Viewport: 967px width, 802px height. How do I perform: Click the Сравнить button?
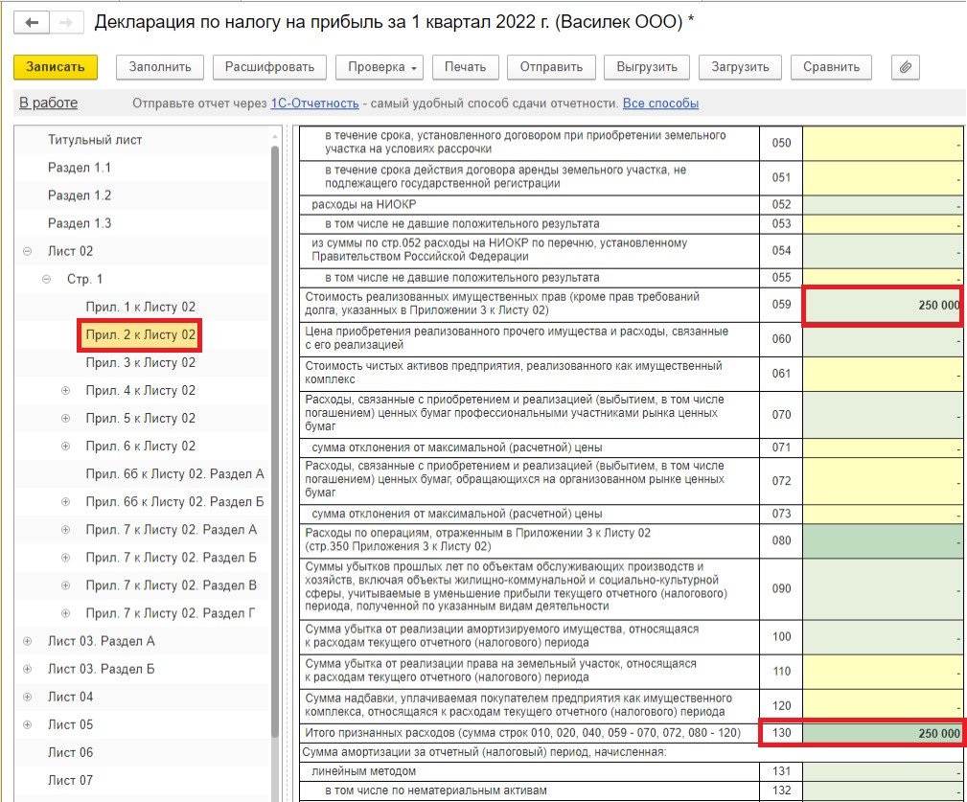click(831, 67)
